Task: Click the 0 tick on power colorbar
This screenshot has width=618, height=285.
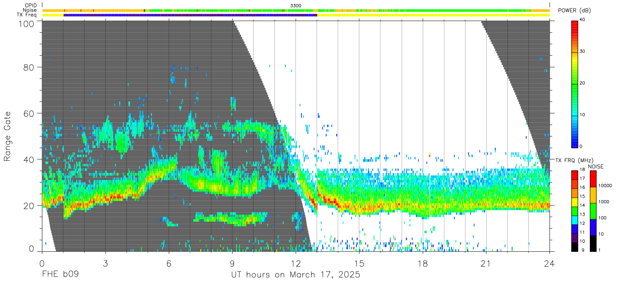Action: pos(582,146)
